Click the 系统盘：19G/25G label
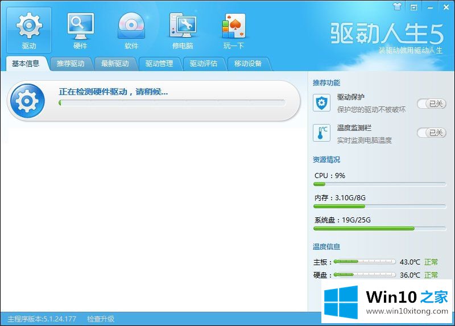Viewport: 455px width, 326px height. [x=343, y=220]
